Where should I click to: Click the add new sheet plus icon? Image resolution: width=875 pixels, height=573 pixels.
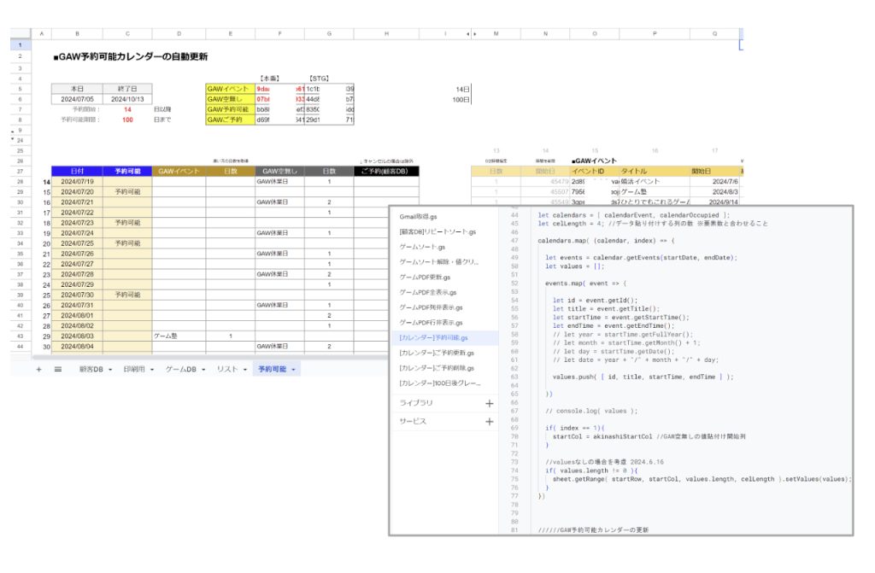(x=38, y=370)
